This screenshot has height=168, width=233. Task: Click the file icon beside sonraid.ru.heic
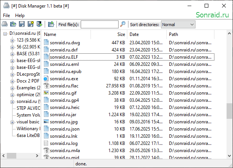coord(46,107)
